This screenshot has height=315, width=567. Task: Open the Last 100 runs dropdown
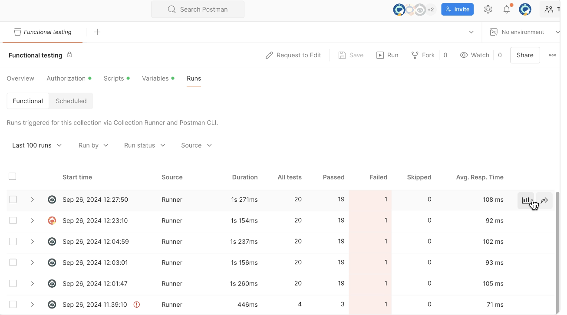pyautogui.click(x=37, y=145)
